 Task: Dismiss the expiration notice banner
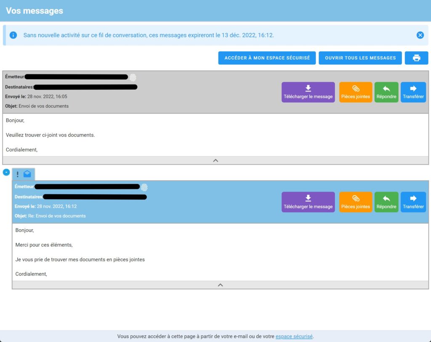click(x=420, y=35)
